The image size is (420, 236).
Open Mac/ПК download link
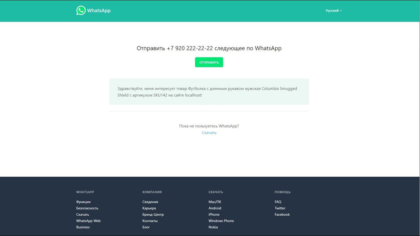pos(215,202)
